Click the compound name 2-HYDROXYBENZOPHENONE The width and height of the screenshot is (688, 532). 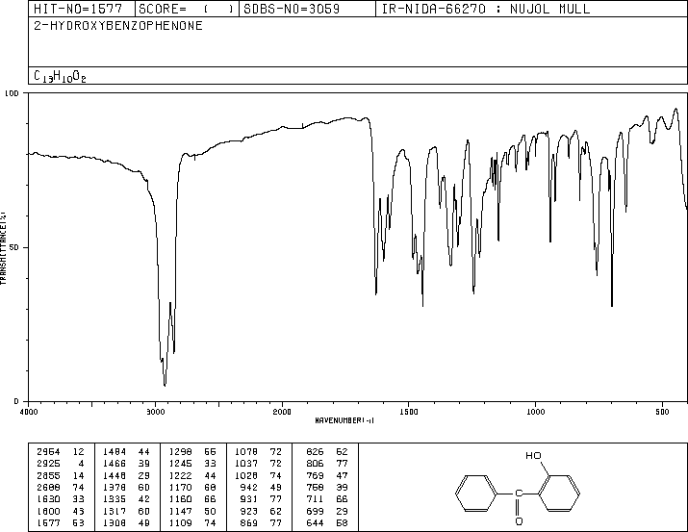point(118,26)
